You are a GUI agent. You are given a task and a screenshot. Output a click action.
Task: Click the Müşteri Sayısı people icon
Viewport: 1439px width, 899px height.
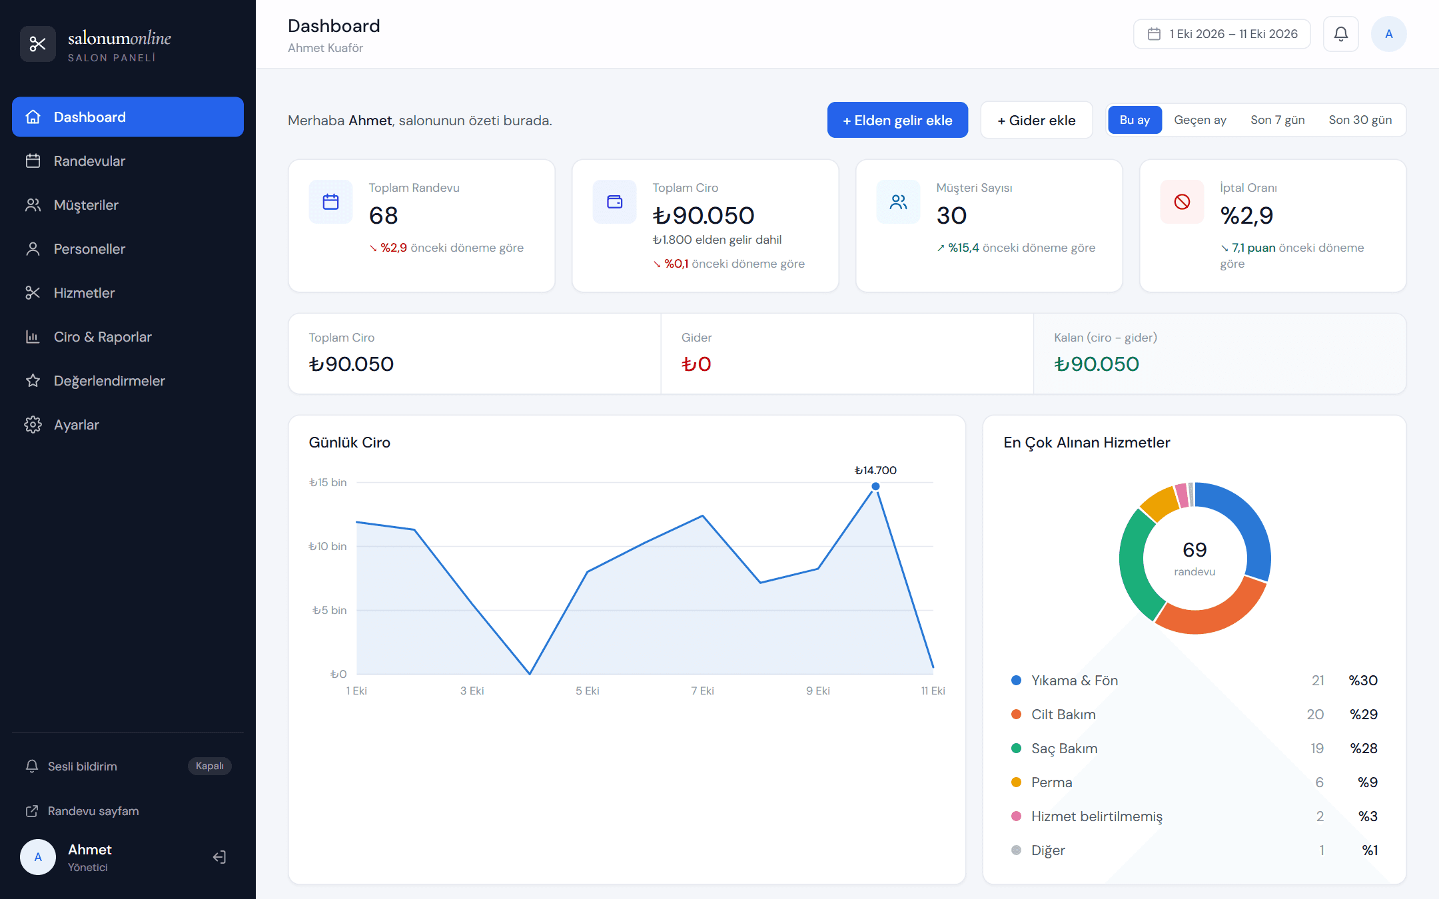[x=899, y=202]
